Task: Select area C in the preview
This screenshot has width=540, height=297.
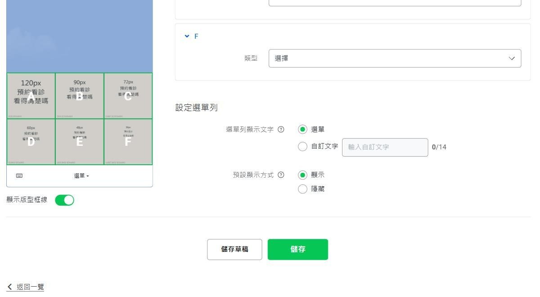Action: pos(128,96)
